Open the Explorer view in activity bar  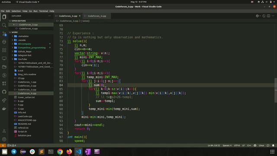(4, 17)
